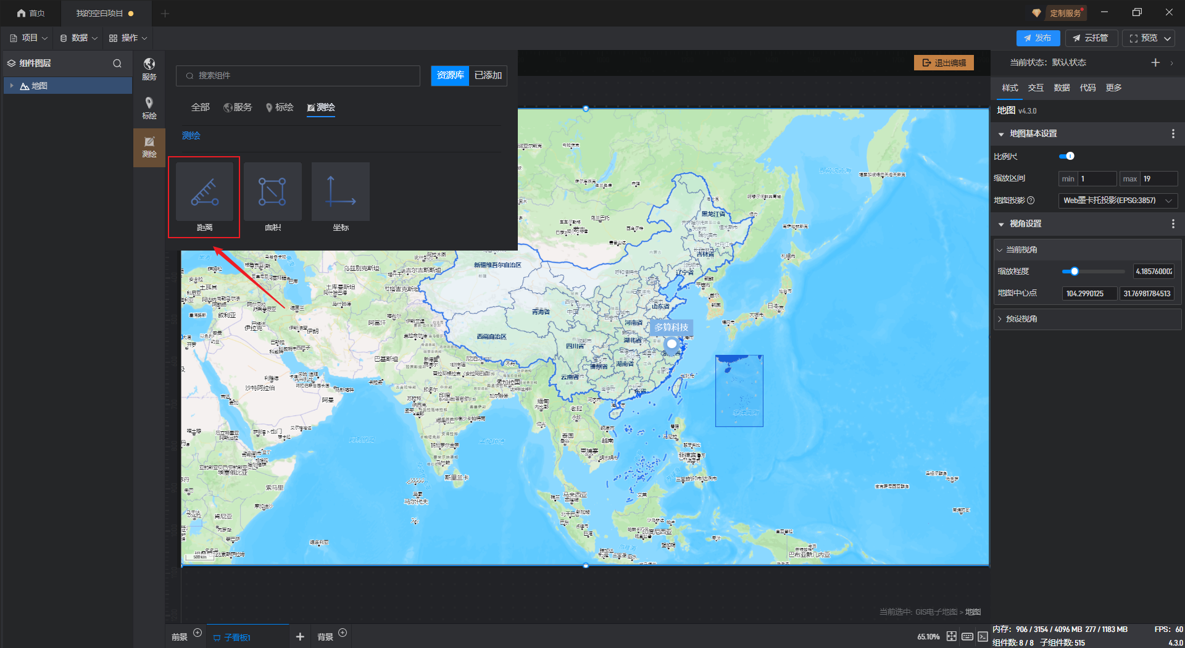
Task: Select the 面积 area measuring tool
Action: tap(272, 196)
